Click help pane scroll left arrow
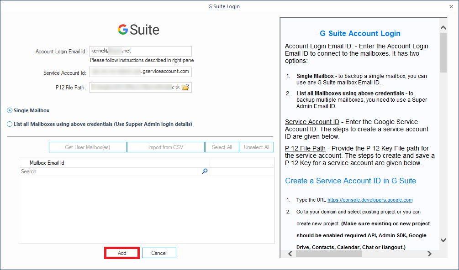The height and width of the screenshot is (270, 459). click(290, 254)
